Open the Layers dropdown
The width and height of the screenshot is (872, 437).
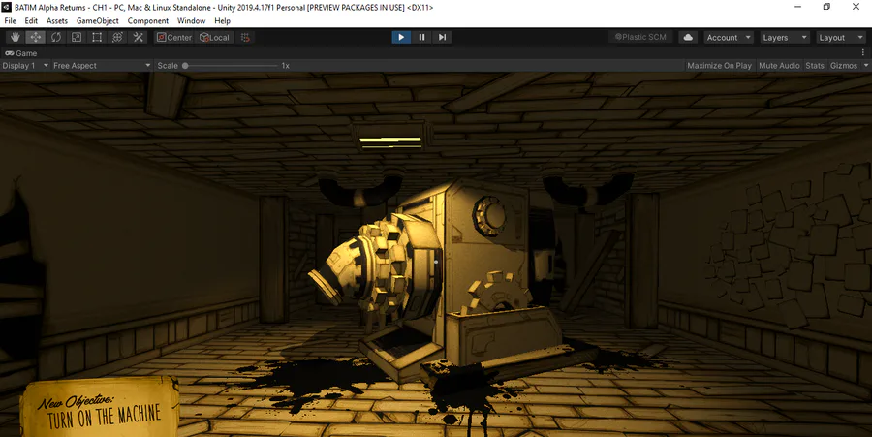tap(785, 37)
